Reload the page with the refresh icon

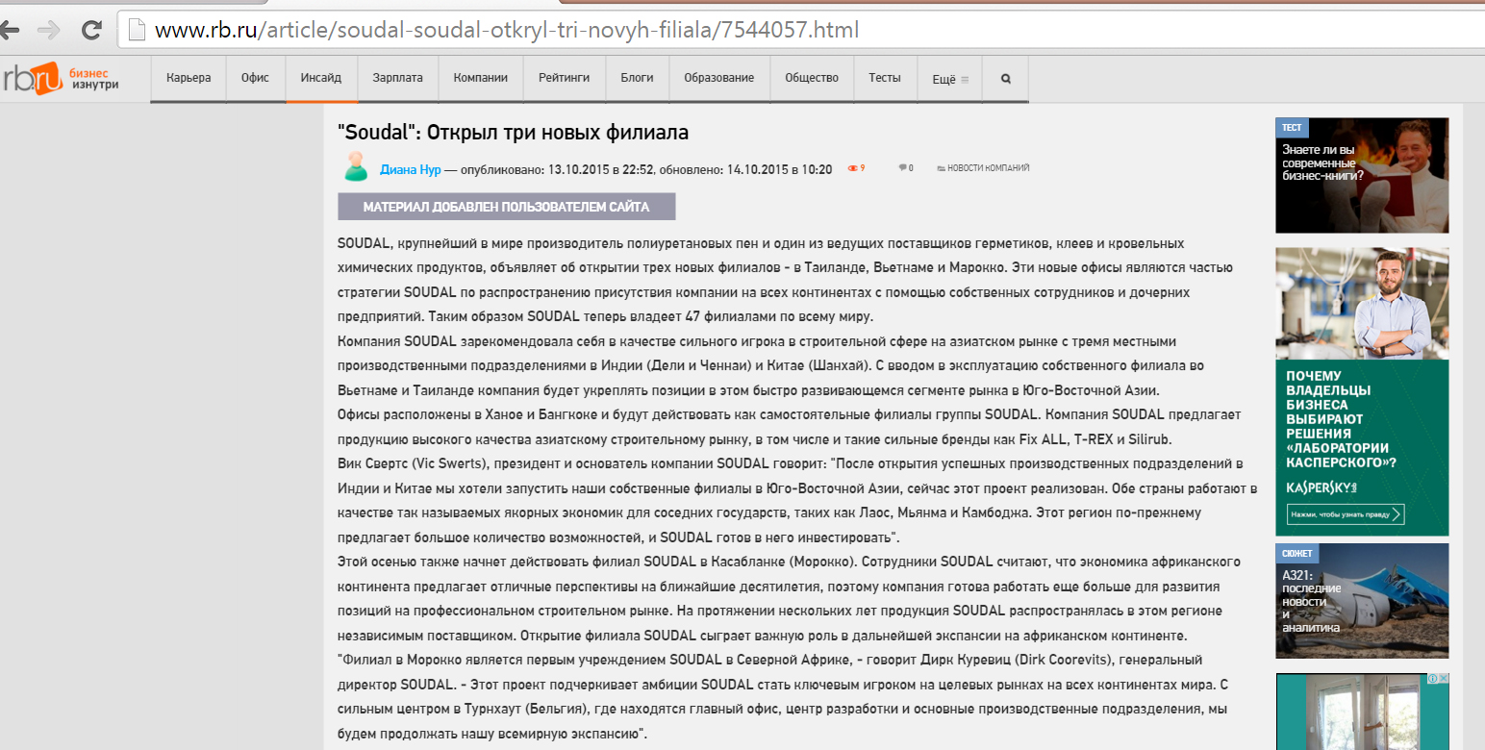click(91, 30)
